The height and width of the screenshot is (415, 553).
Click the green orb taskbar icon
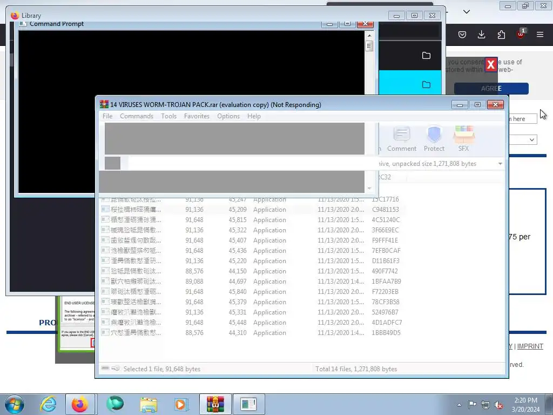(x=115, y=404)
